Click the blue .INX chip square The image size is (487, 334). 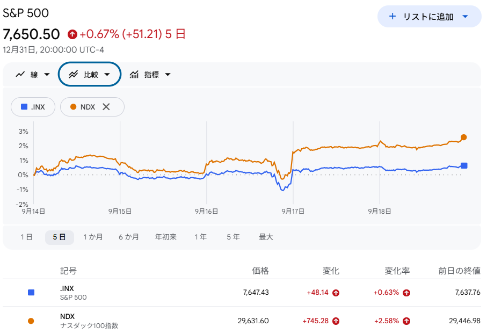tap(24, 107)
